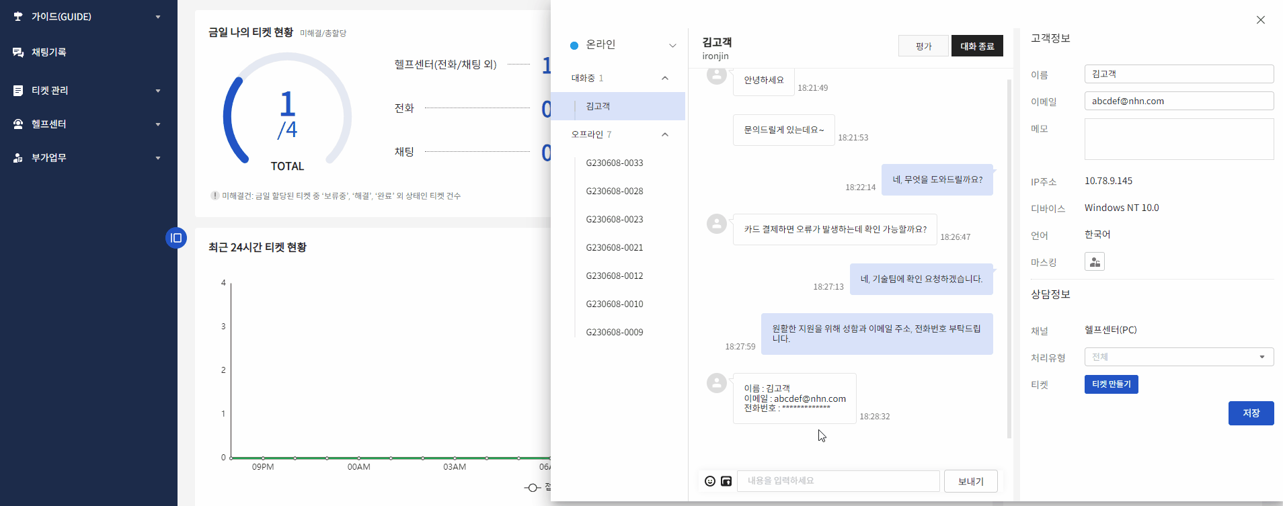Click the 부가업무 sidebar icon

[x=18, y=158]
